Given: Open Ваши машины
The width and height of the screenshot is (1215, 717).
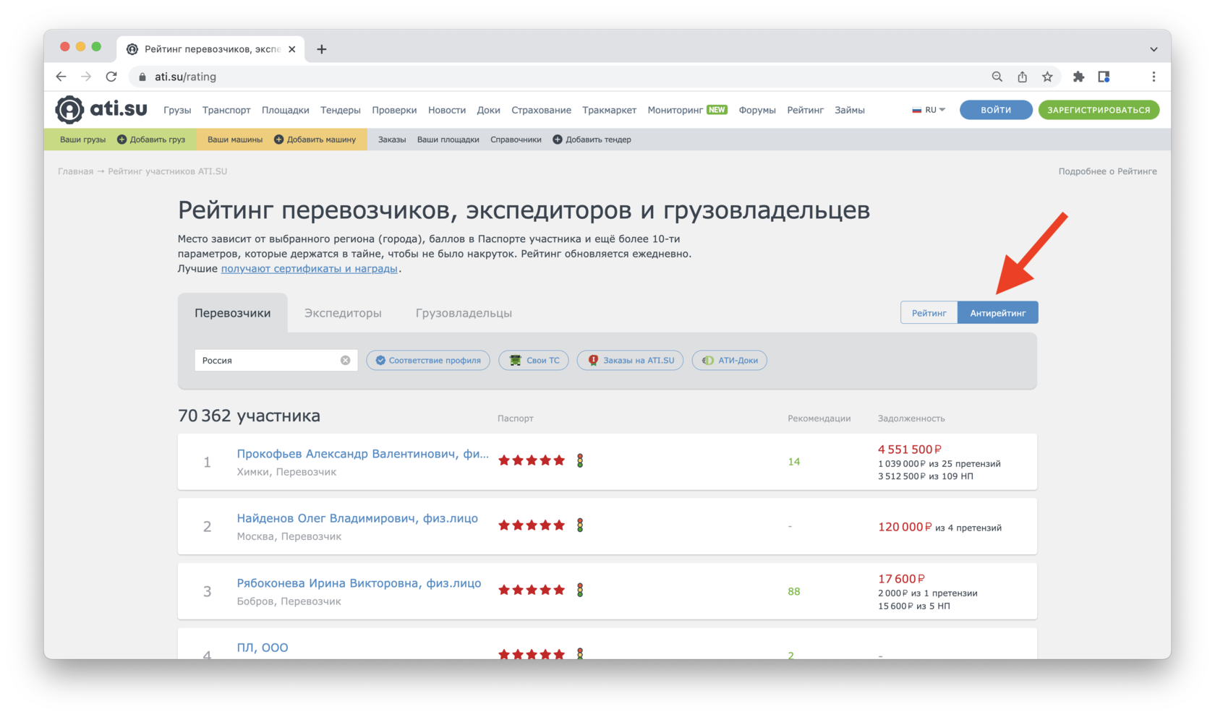Looking at the screenshot, I should [x=235, y=139].
